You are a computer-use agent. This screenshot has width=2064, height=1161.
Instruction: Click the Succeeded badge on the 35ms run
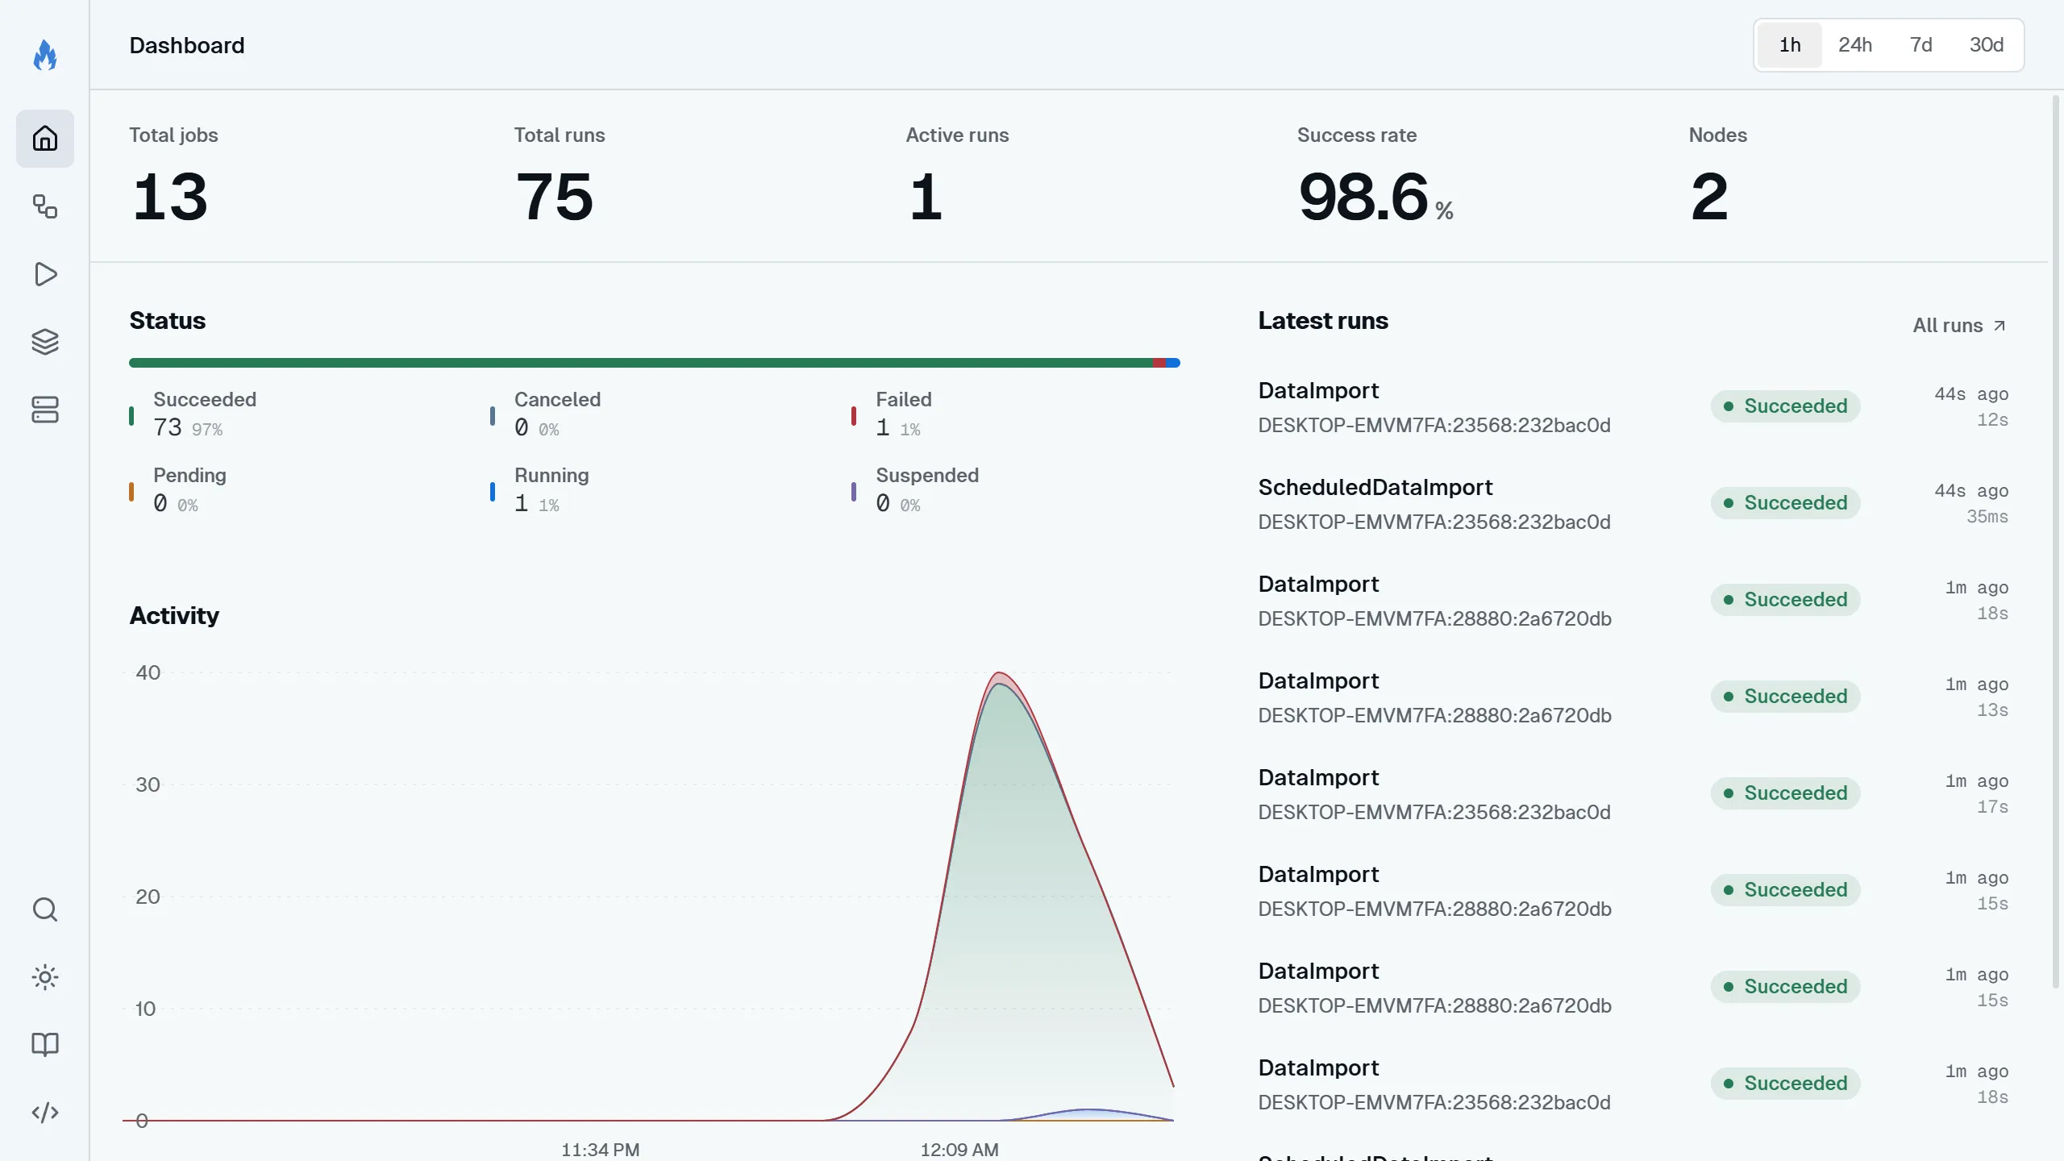(x=1786, y=503)
